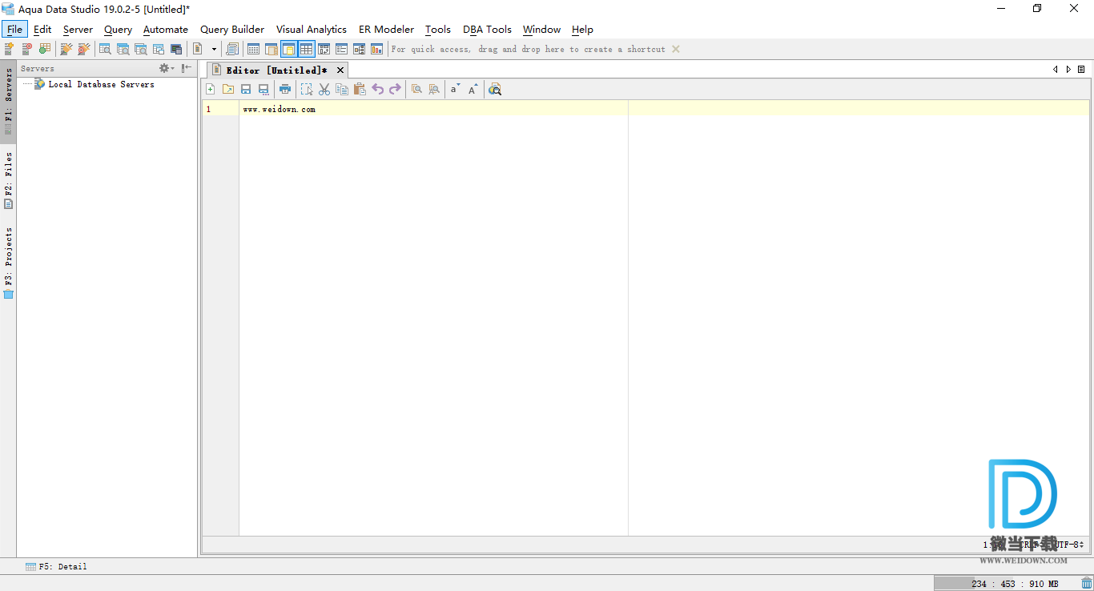Click the lowercase 'a' convert case icon

(455, 89)
